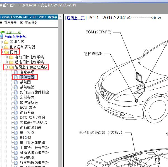Click the DTC 检查/清除 page icon
The height and width of the screenshot is (167, 168).
point(16,118)
